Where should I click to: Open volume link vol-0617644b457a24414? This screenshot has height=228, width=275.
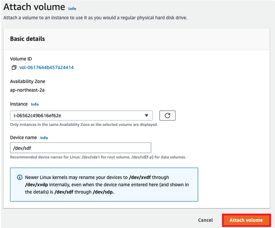46,68
